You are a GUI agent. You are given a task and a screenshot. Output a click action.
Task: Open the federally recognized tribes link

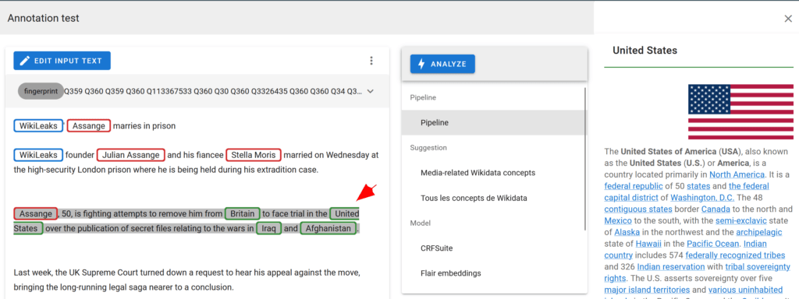(735, 255)
